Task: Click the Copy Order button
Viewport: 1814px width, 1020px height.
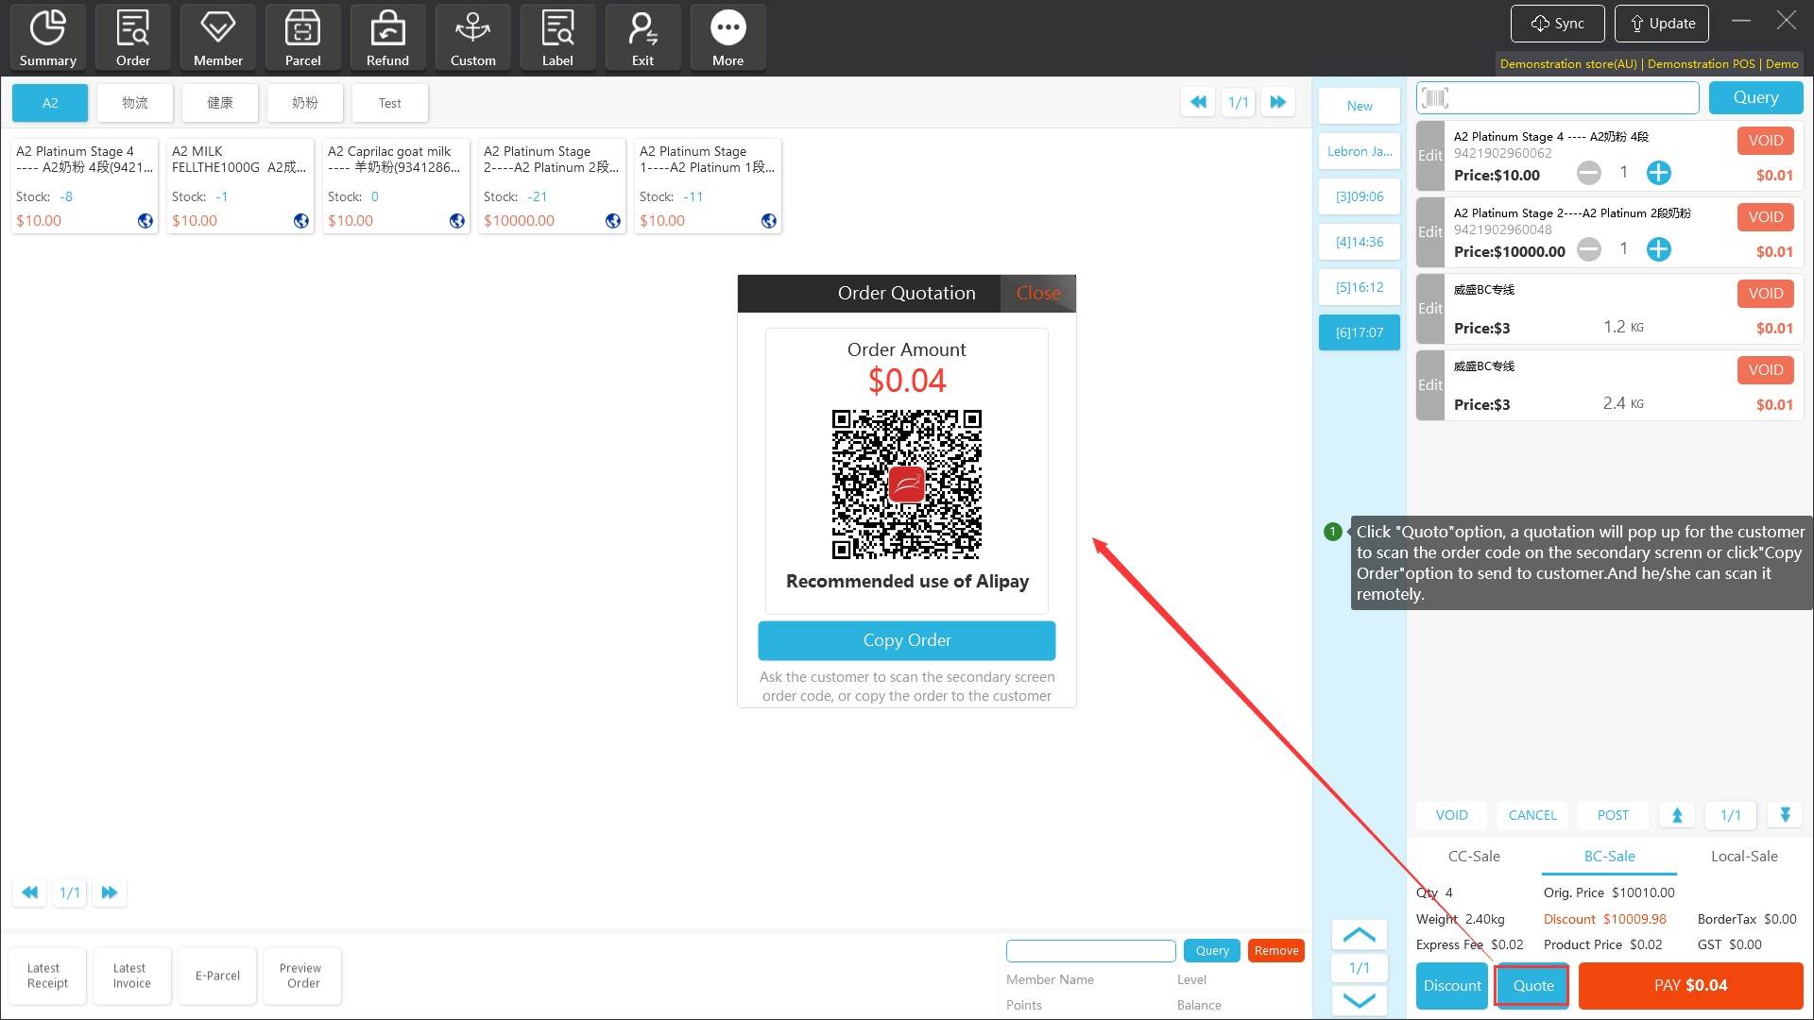Action: 906,640
